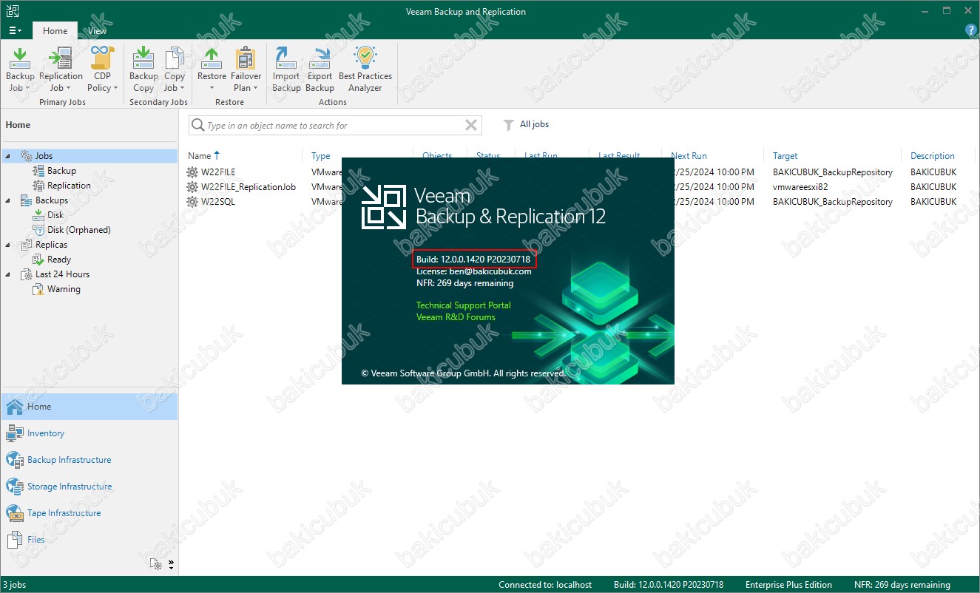Click the W22FILE job gear icon
The width and height of the screenshot is (980, 593).
[192, 172]
